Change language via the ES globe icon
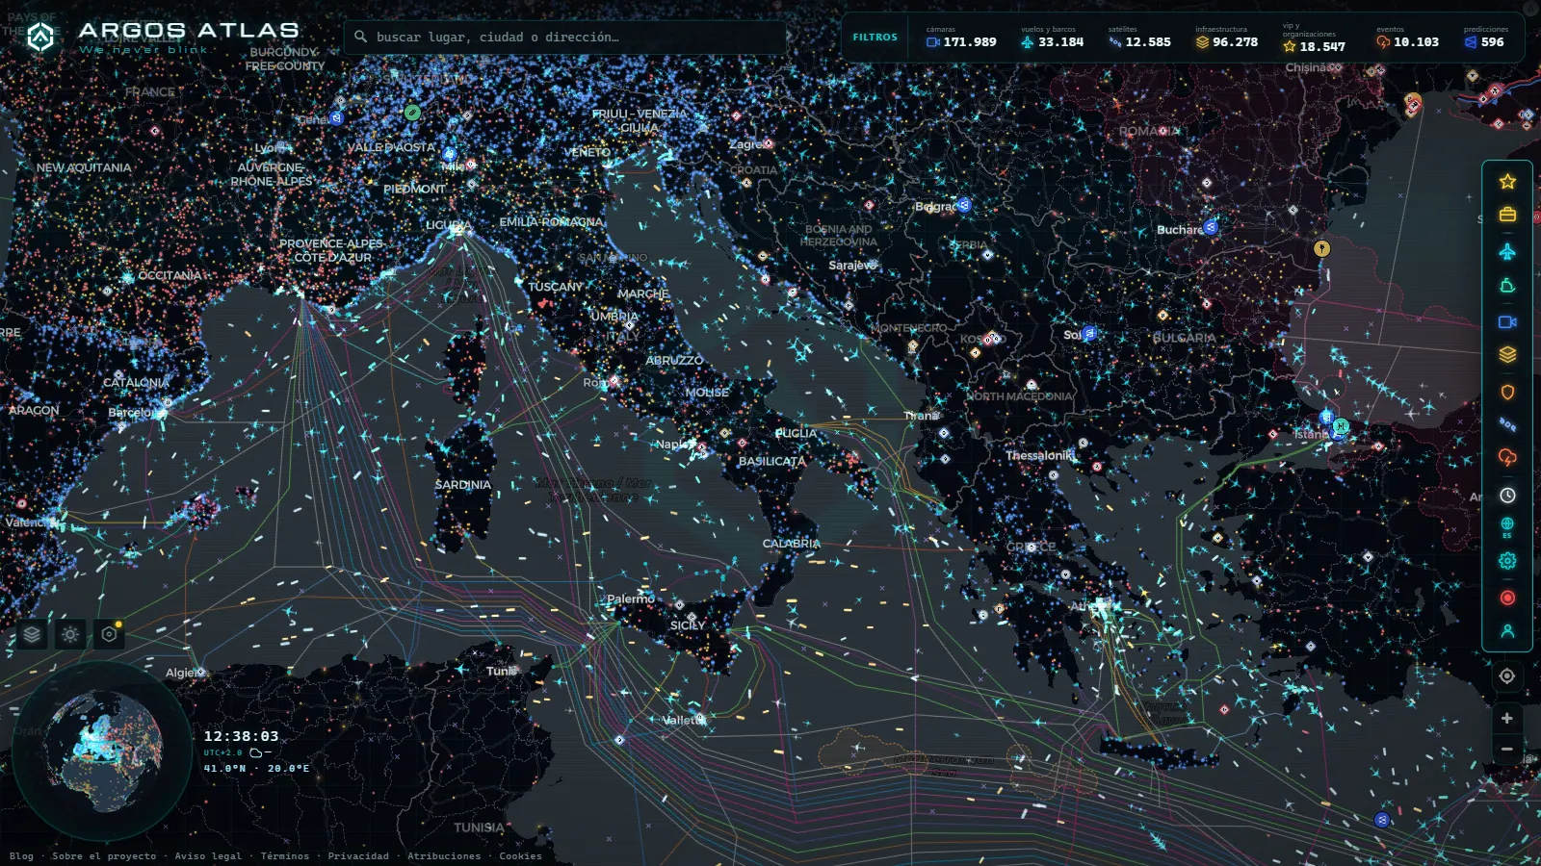The image size is (1541, 866). [1507, 527]
